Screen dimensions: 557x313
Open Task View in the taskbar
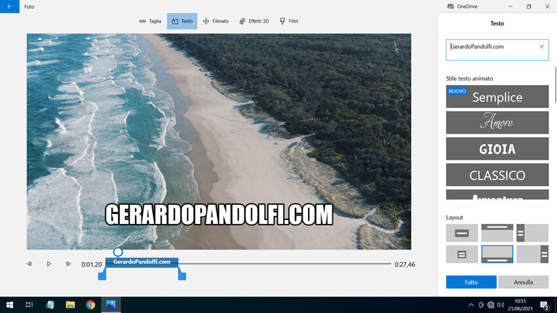[29, 305]
